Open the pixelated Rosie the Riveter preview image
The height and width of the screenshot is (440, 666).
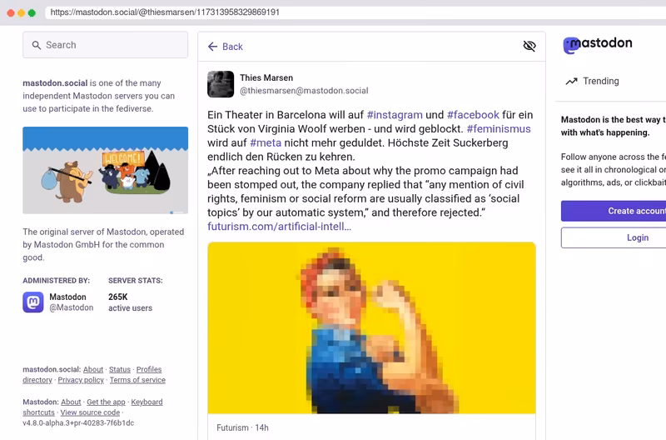click(371, 327)
